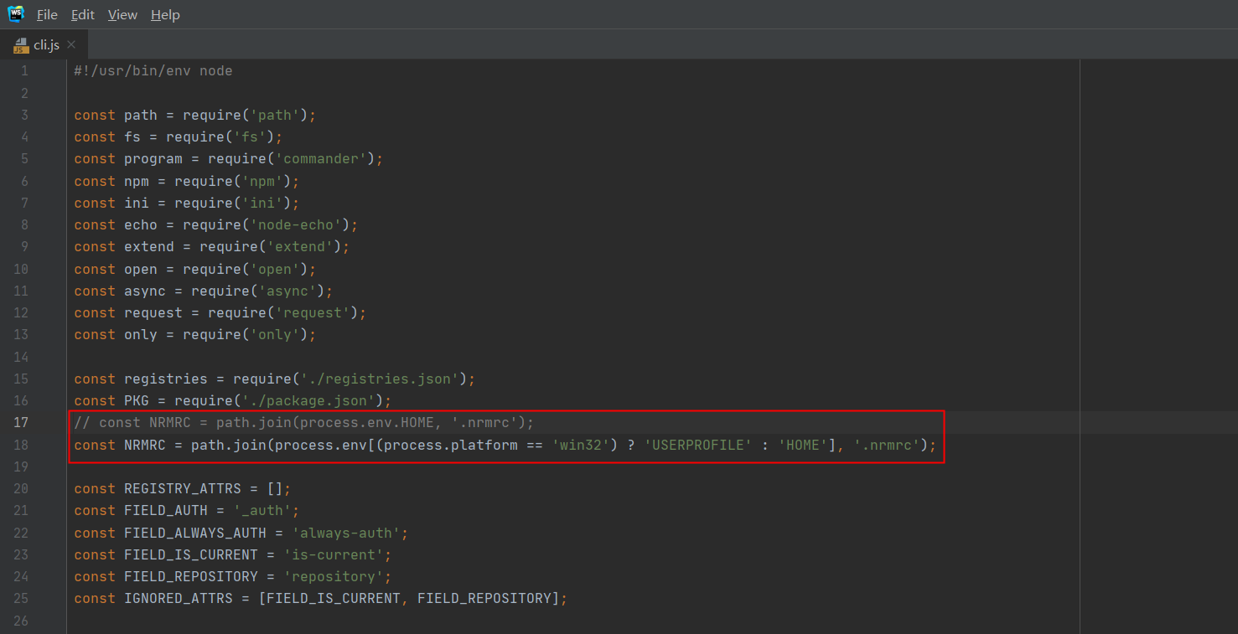Click the '.nrmrc' string on line 18
The height and width of the screenshot is (634, 1238).
(x=887, y=445)
